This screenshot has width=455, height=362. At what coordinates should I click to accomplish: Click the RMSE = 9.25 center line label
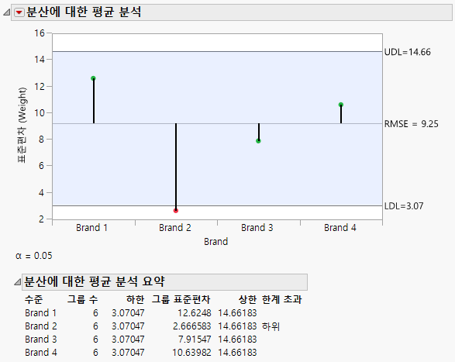pos(411,124)
